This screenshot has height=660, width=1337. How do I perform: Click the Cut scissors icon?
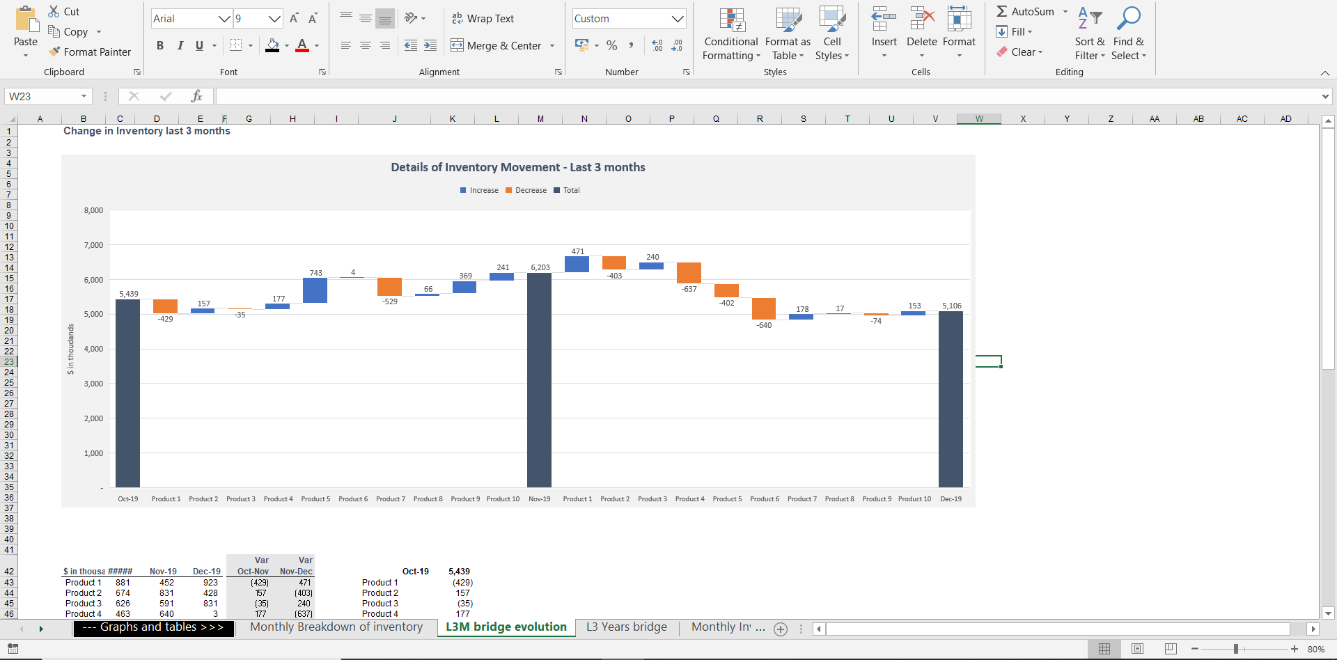tap(54, 11)
